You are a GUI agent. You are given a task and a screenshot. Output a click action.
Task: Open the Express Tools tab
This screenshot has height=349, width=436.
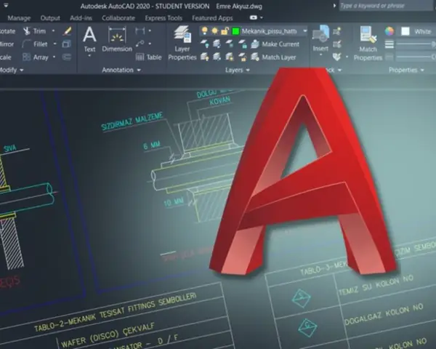(163, 18)
